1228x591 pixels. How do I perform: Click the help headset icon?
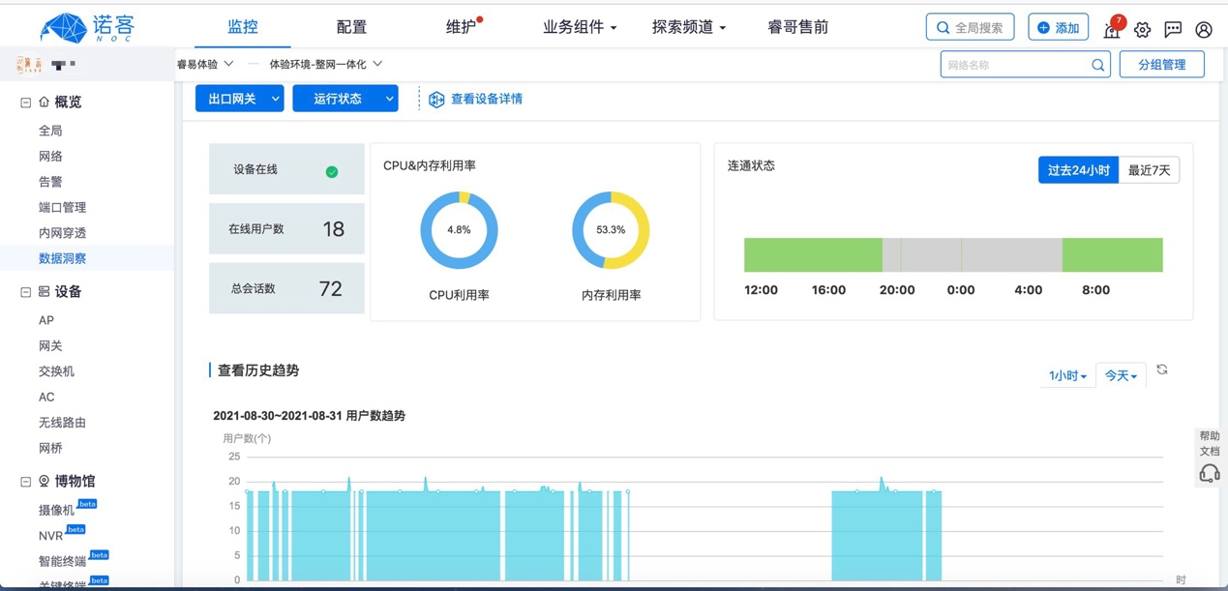pos(1209,473)
